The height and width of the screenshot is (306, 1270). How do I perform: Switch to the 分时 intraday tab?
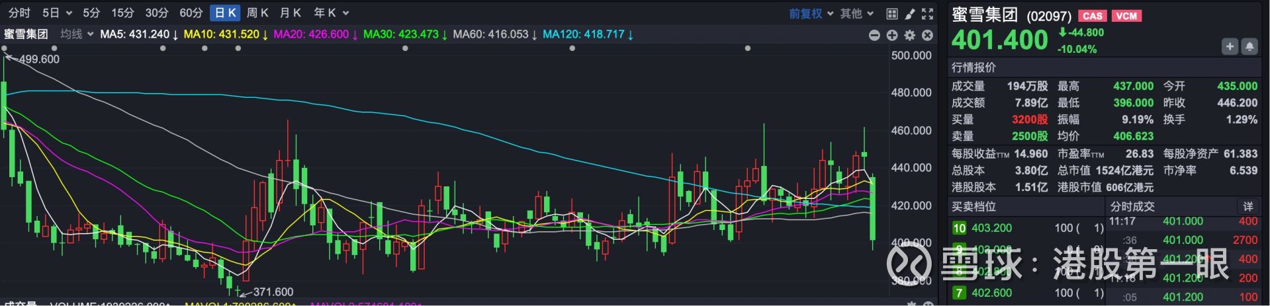tap(19, 13)
